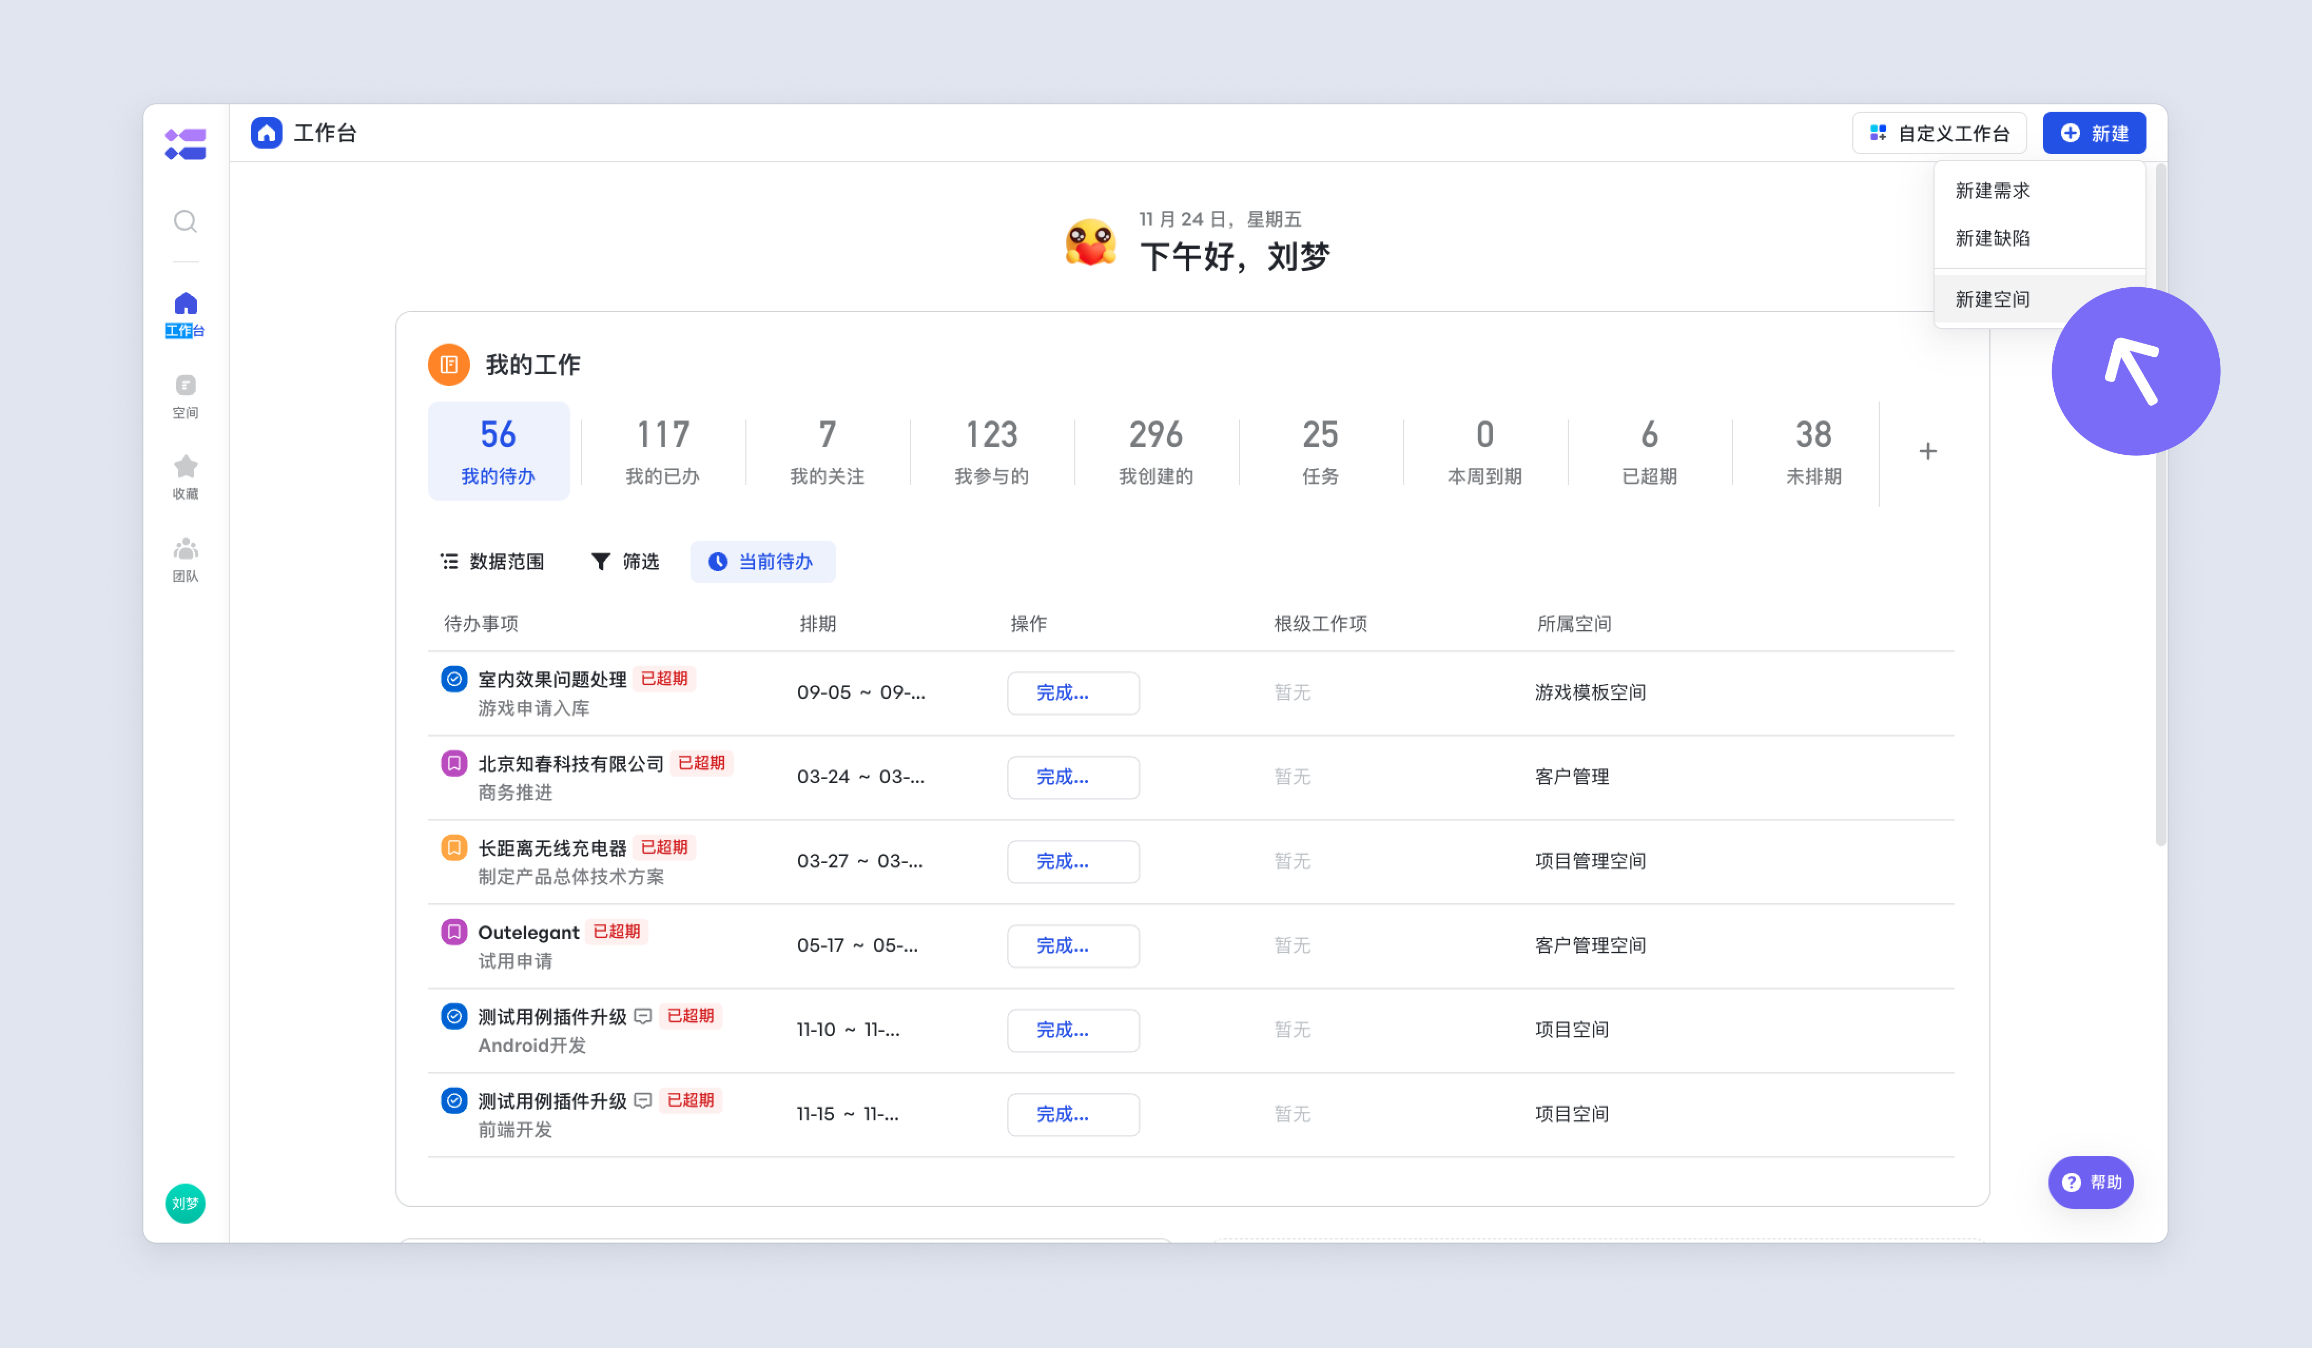Open the 团队 sidebar icon

[186, 559]
